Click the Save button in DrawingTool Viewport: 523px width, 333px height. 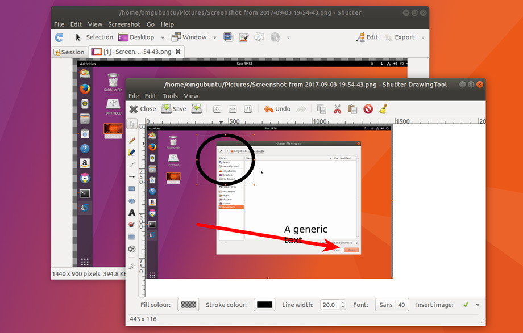point(174,109)
